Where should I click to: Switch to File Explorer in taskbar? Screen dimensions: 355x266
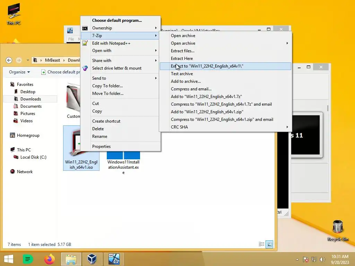(71, 259)
